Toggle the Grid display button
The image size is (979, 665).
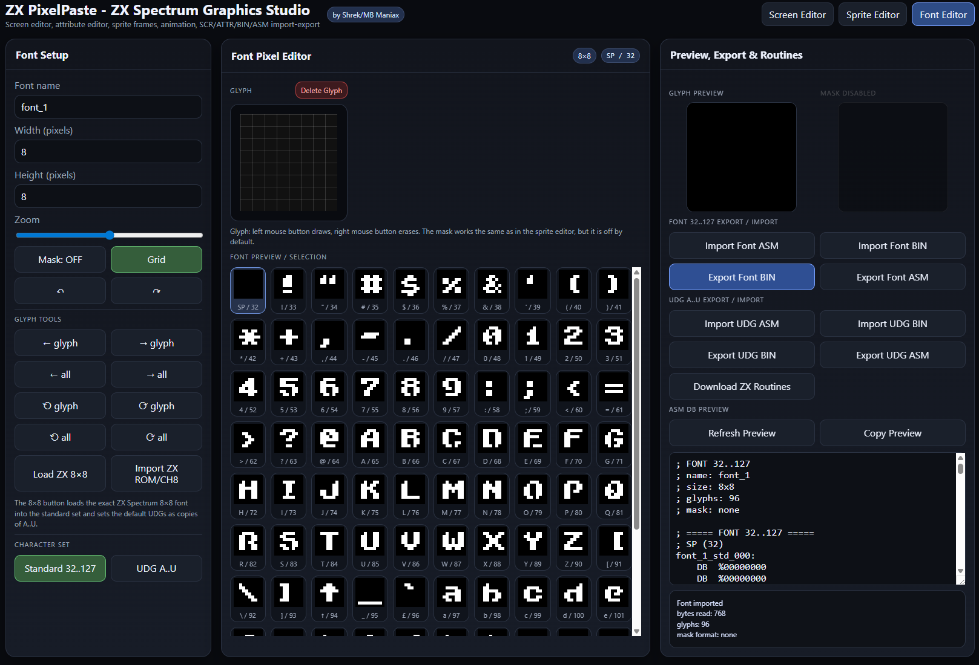point(156,260)
